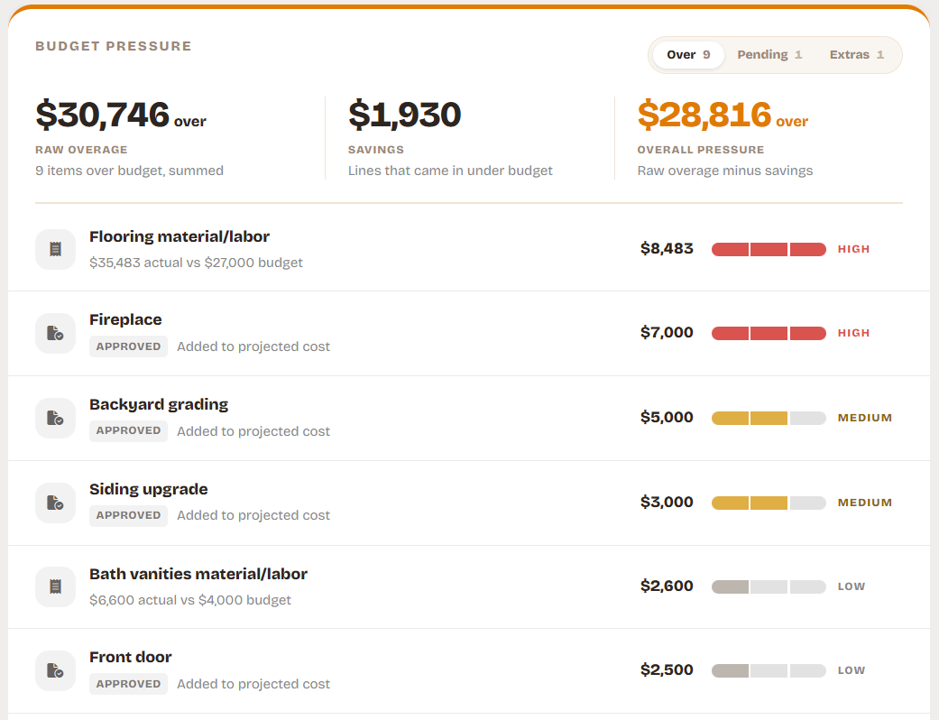The height and width of the screenshot is (720, 939).
Task: Click 'Raw overage minus savings' text
Action: tap(725, 171)
